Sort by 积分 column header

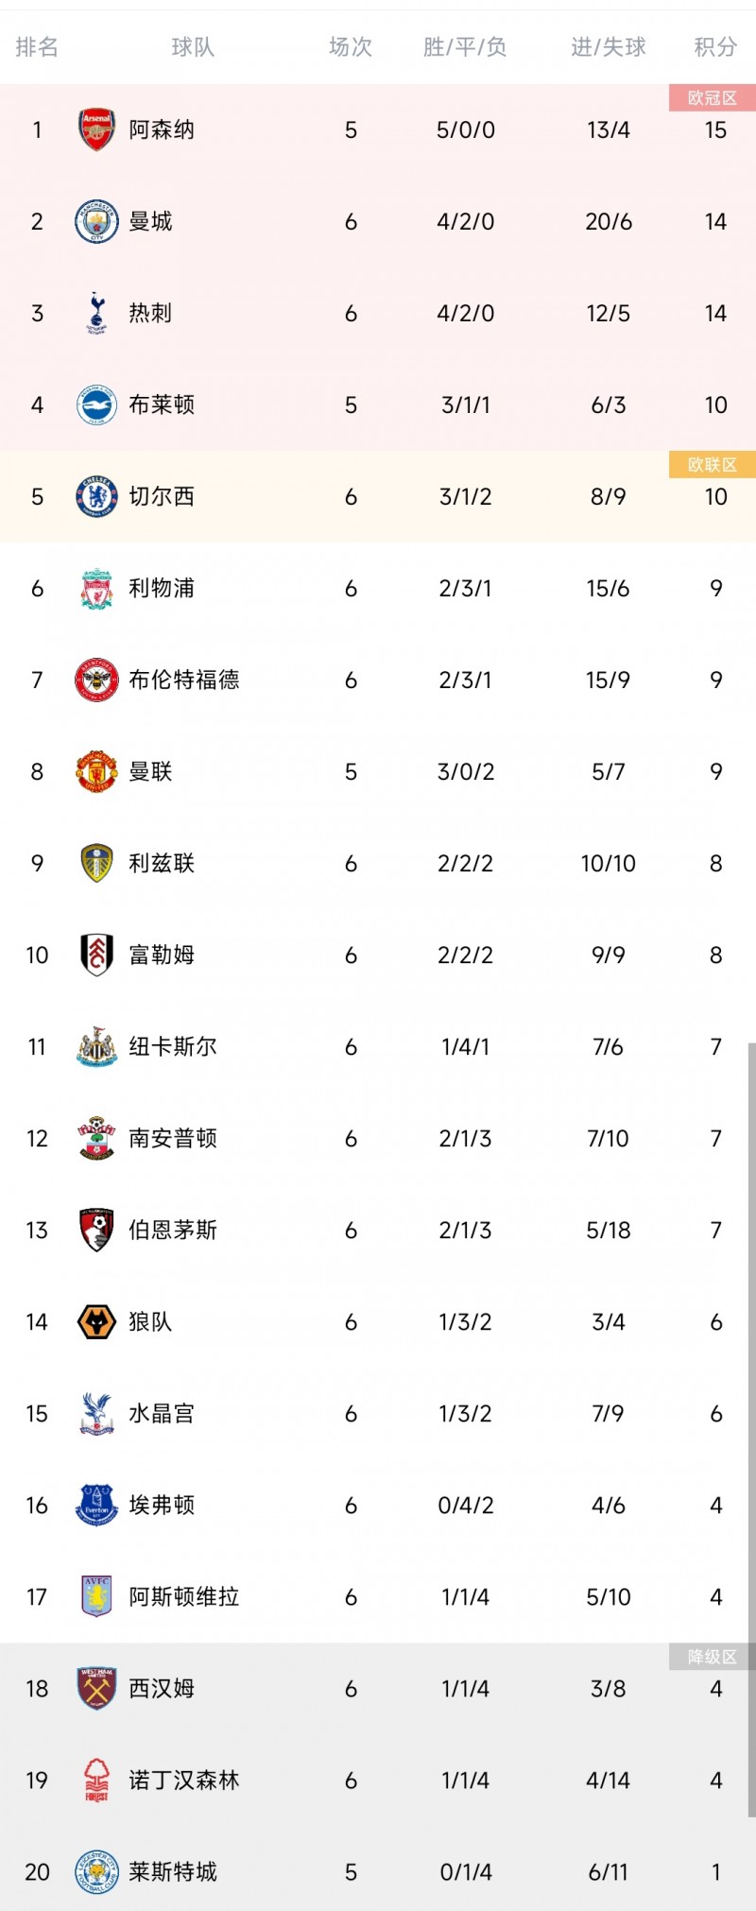tap(715, 47)
